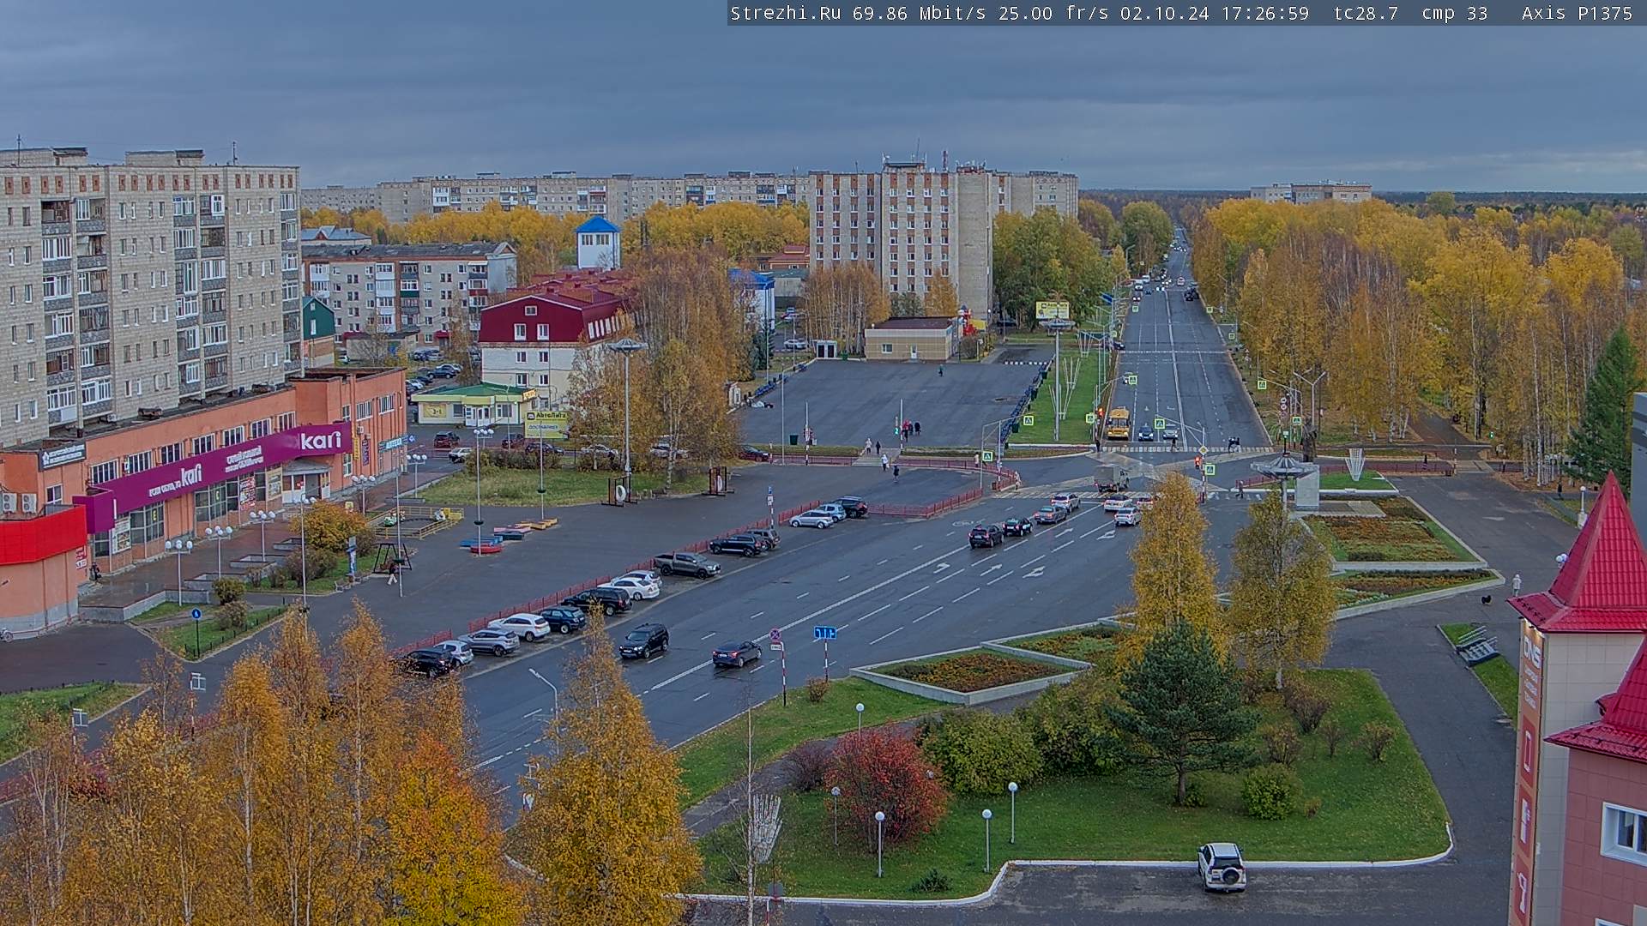Image resolution: width=1647 pixels, height=926 pixels.
Task: Click the "Strezhi.Ru" overlay text
Action: click(786, 13)
